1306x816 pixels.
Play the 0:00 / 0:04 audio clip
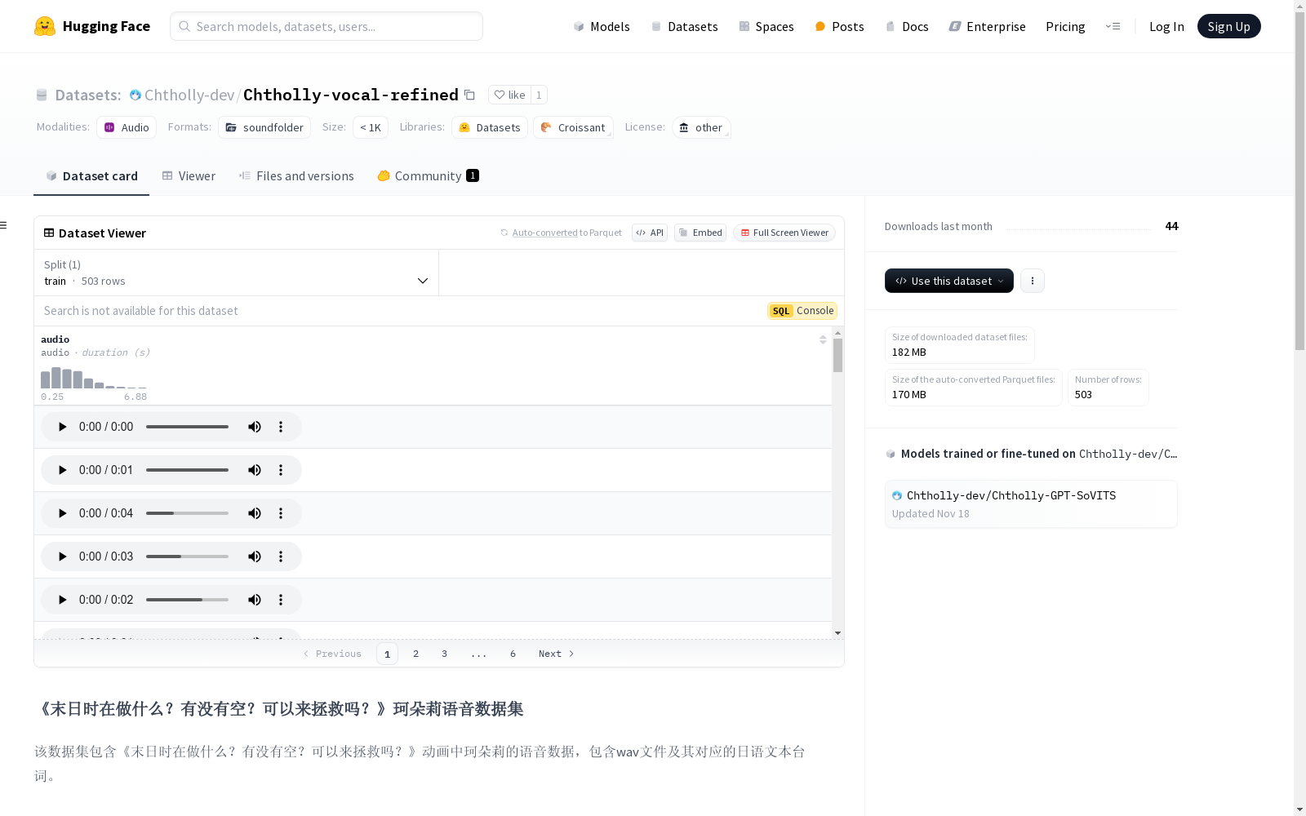point(62,513)
